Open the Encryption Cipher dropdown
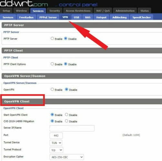The width and height of the screenshot is (162, 161). 67,157
